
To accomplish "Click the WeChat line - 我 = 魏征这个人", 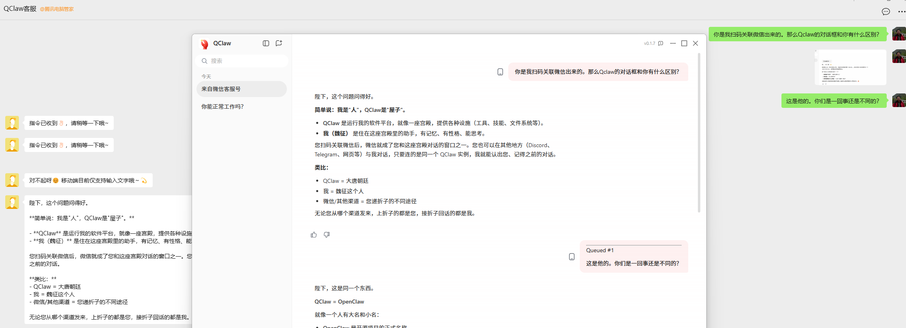I will (52, 294).
